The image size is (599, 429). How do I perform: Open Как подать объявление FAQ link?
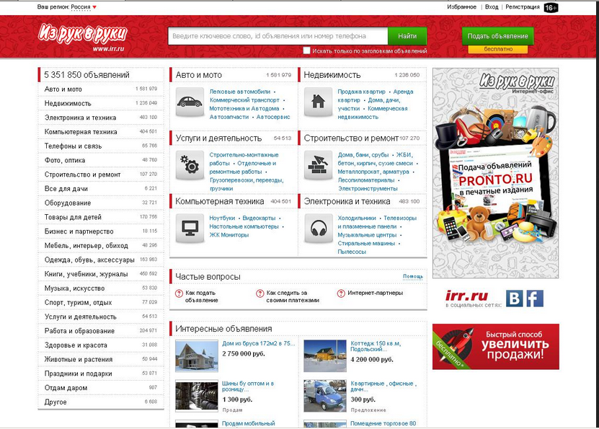coord(201,297)
